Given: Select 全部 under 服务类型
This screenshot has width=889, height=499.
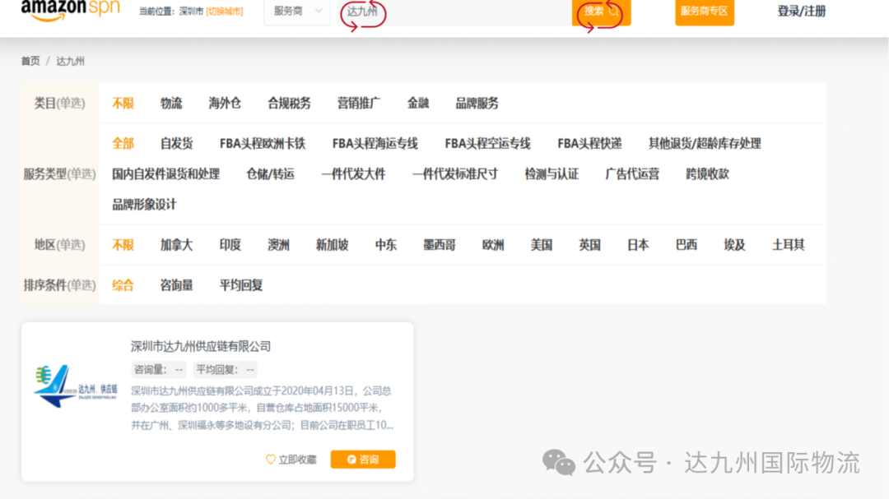Looking at the screenshot, I should [x=123, y=142].
